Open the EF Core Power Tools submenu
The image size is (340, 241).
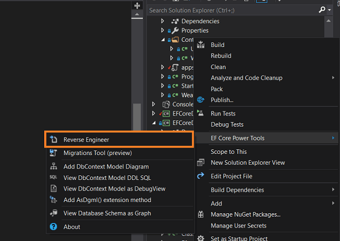(267, 138)
